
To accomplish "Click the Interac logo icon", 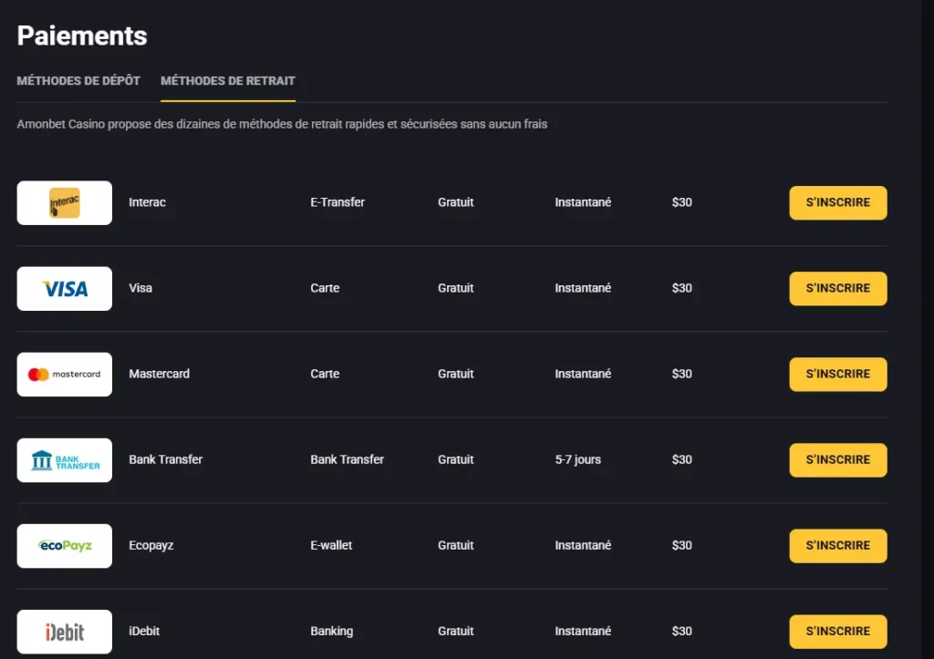I will point(65,203).
